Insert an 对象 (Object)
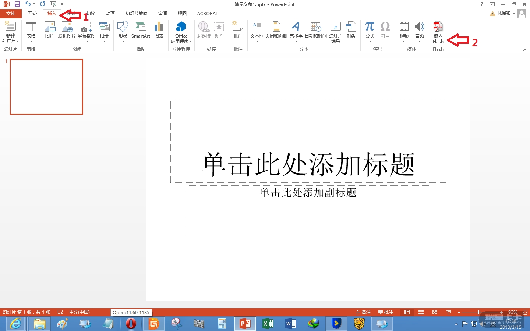Viewport: 530px width, 331px height. click(351, 30)
